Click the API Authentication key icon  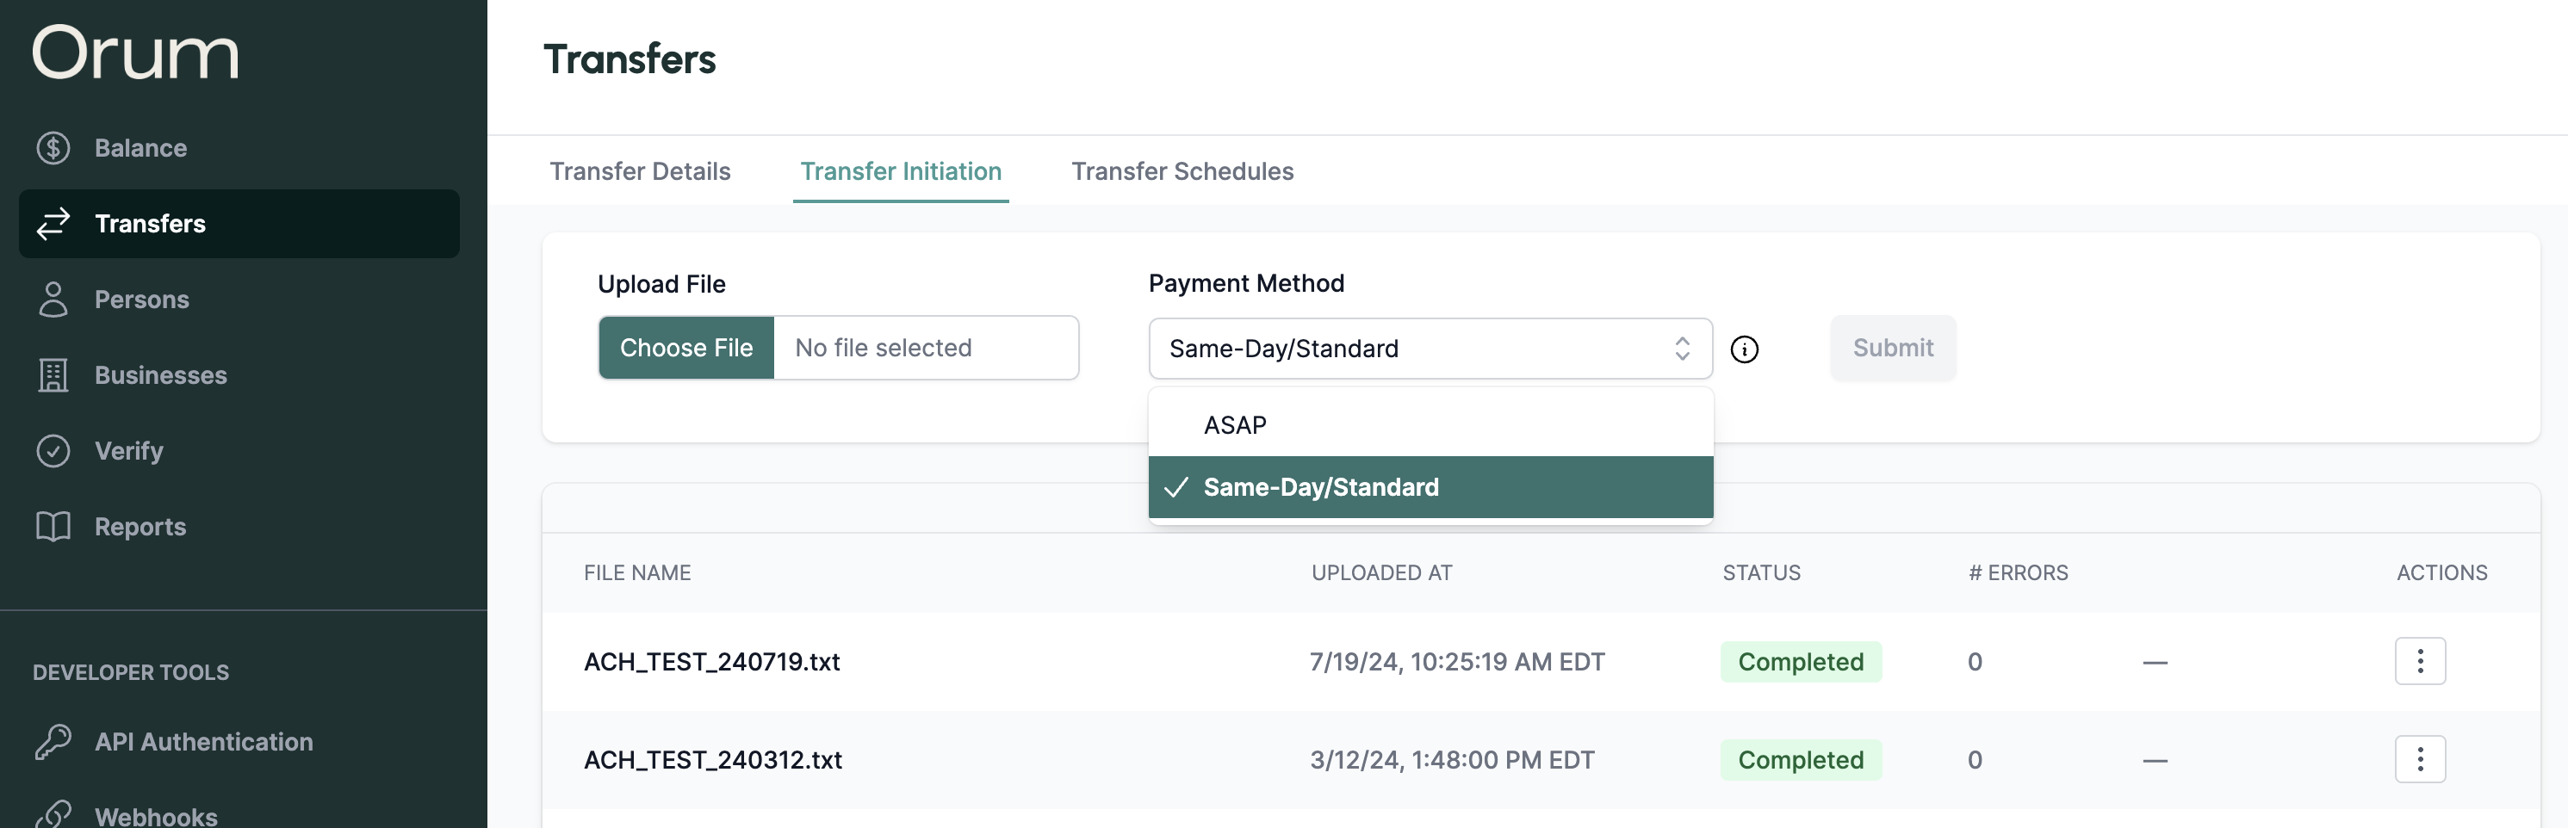(53, 741)
